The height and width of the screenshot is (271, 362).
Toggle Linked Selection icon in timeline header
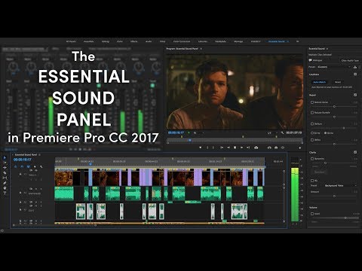(x=29, y=166)
